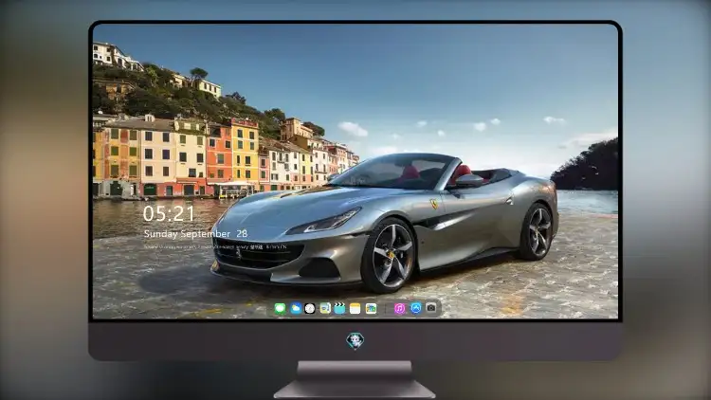The width and height of the screenshot is (711, 400).
Task: Click the logo on the monitor chin
Action: click(355, 341)
